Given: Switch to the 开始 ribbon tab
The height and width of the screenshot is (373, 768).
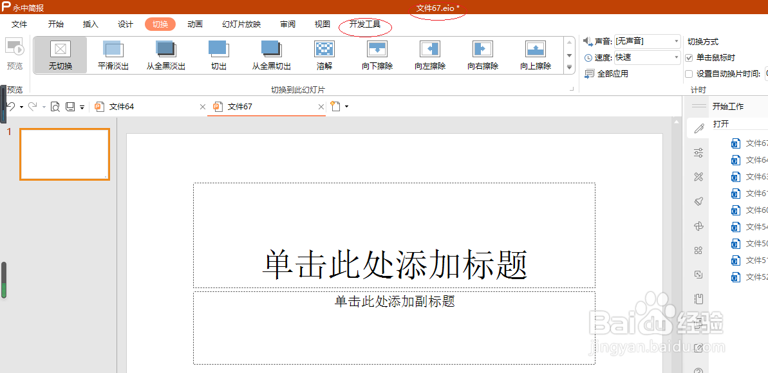Looking at the screenshot, I should tap(56, 24).
